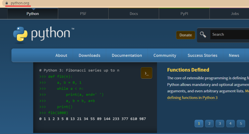Open the Downloads menu

(89, 55)
